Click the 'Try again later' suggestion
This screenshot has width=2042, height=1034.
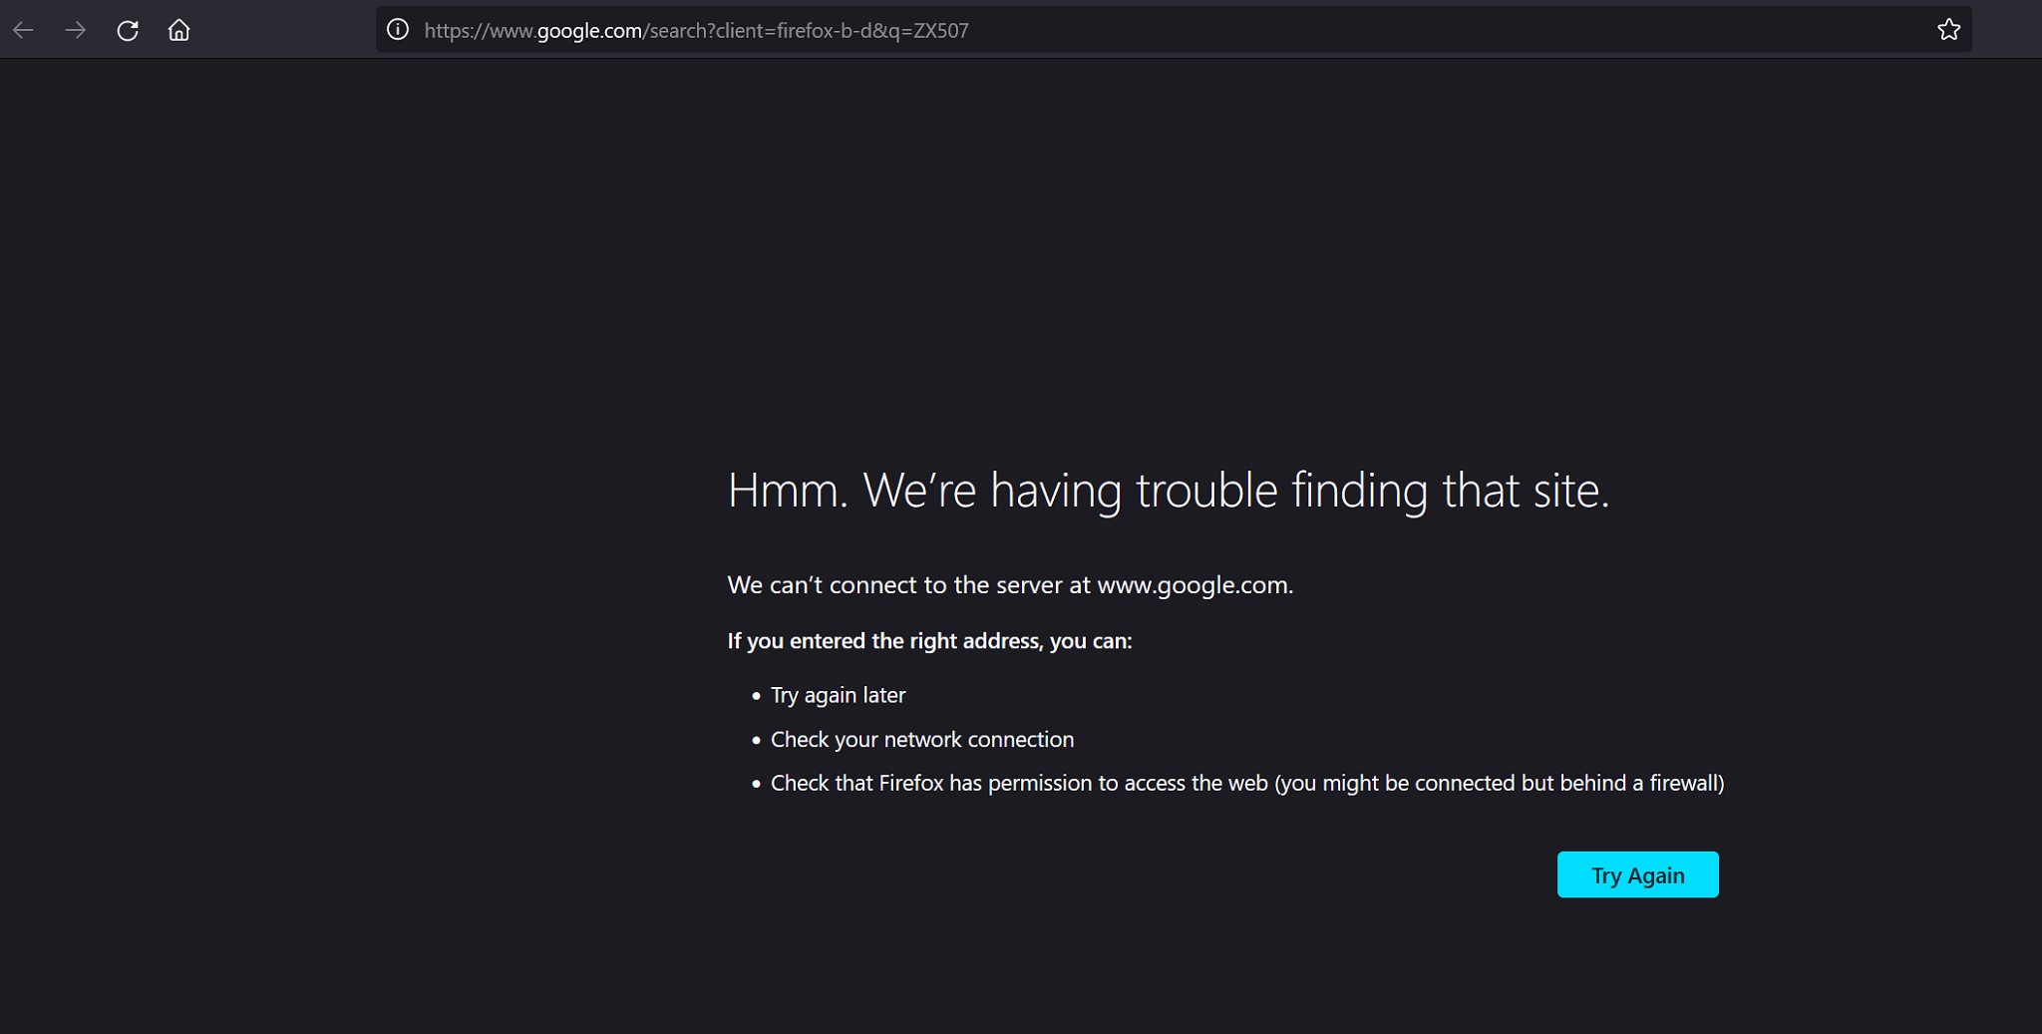click(x=838, y=695)
